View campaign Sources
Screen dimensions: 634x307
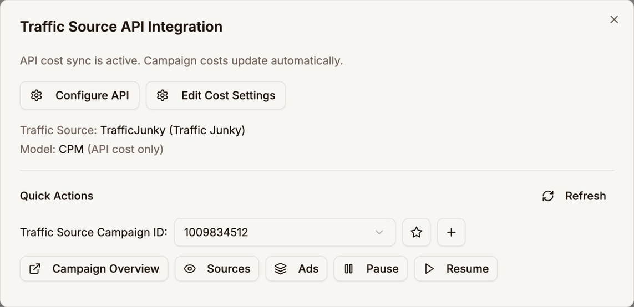pos(217,269)
